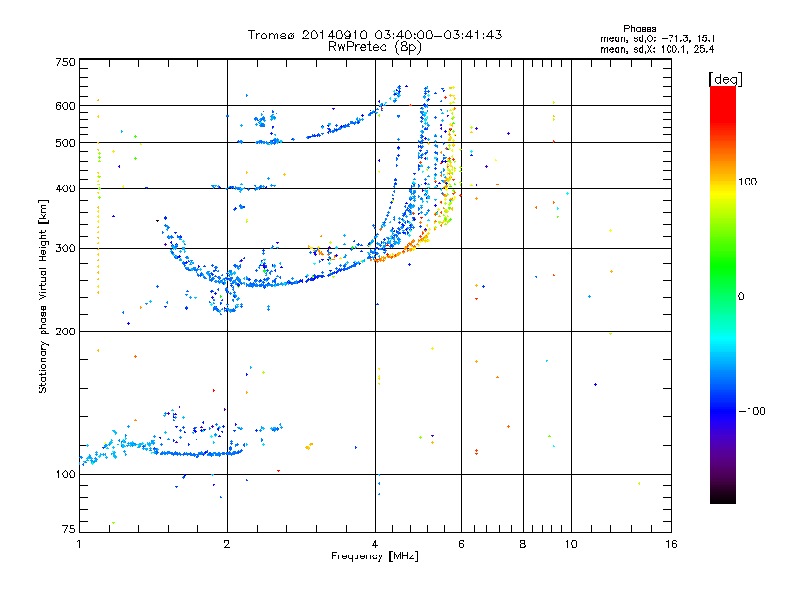Click the y-axis tick label "300"

[x=65, y=249]
